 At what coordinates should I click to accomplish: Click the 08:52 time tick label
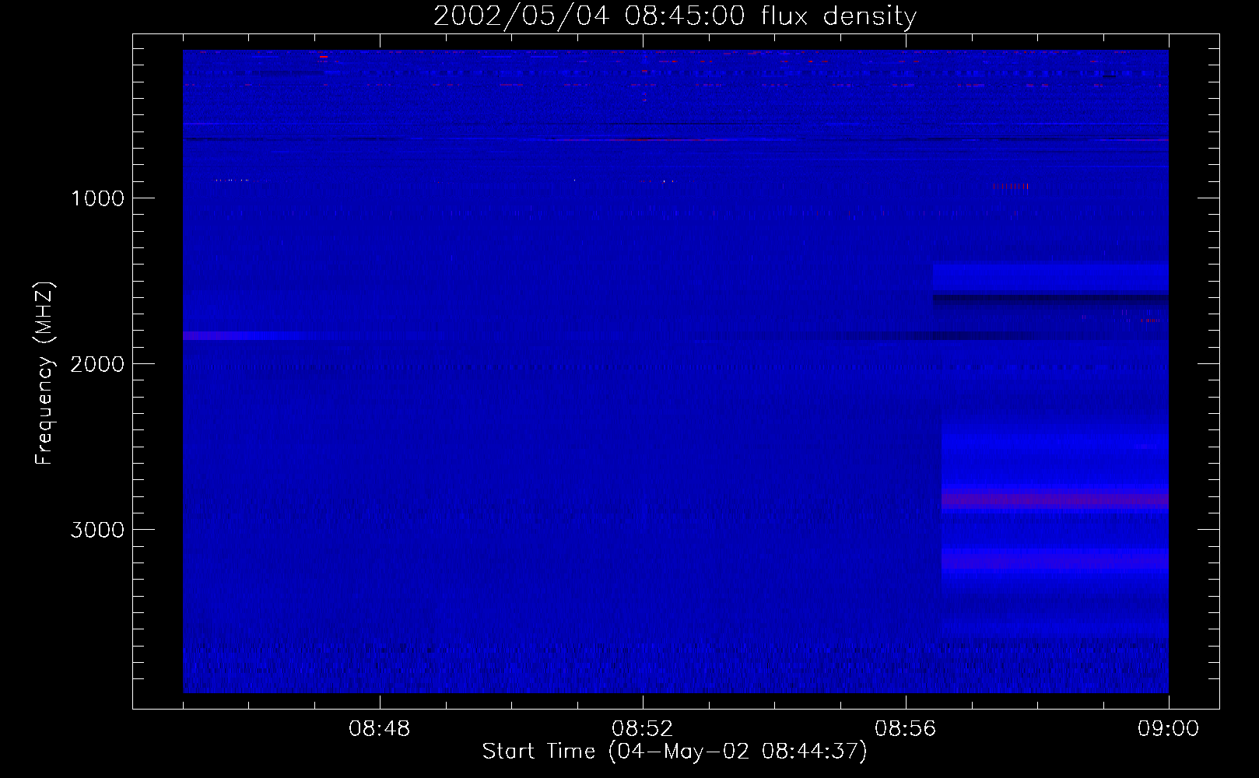(x=643, y=729)
